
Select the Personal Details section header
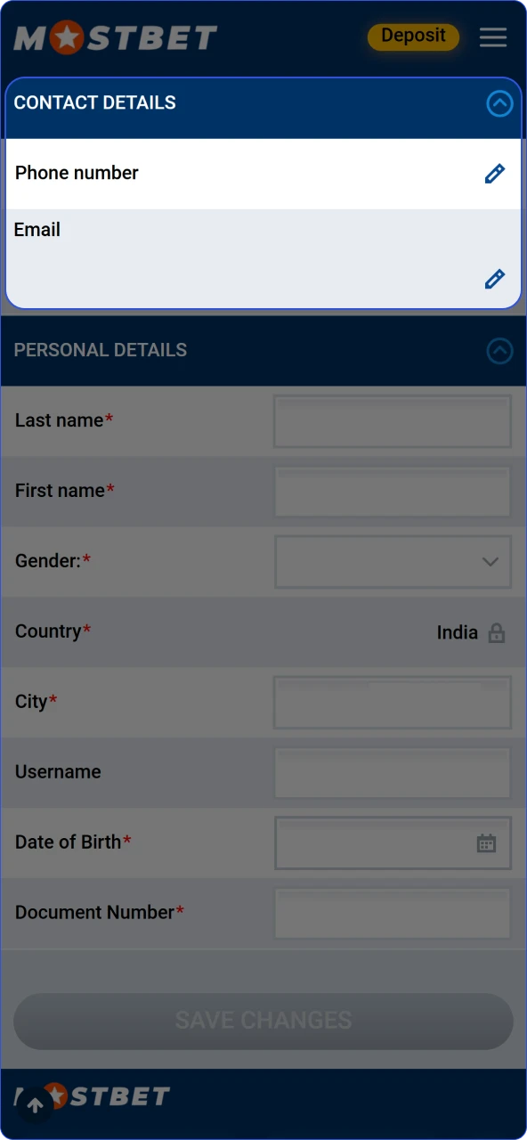tap(101, 350)
